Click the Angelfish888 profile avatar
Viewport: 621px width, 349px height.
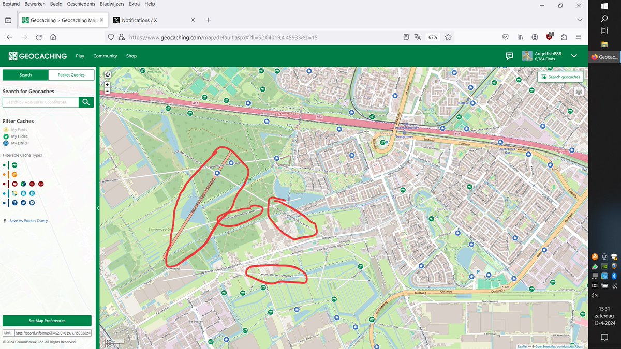pos(527,56)
